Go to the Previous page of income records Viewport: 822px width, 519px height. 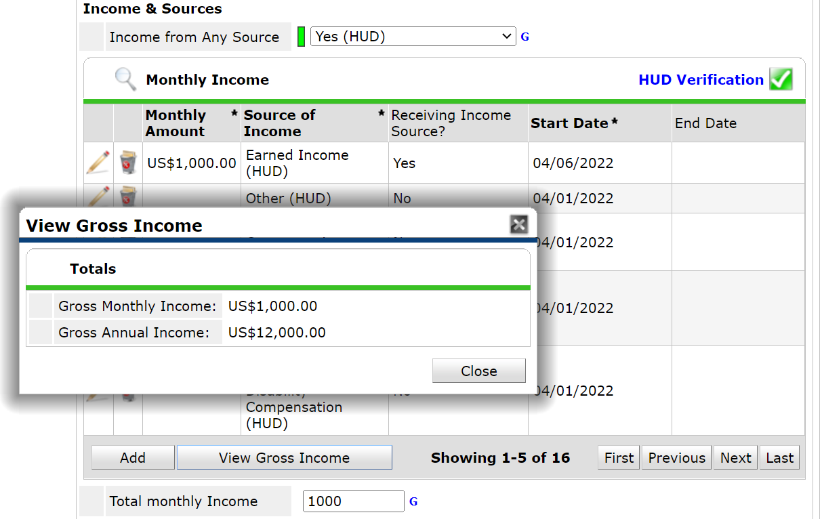pyautogui.click(x=676, y=458)
